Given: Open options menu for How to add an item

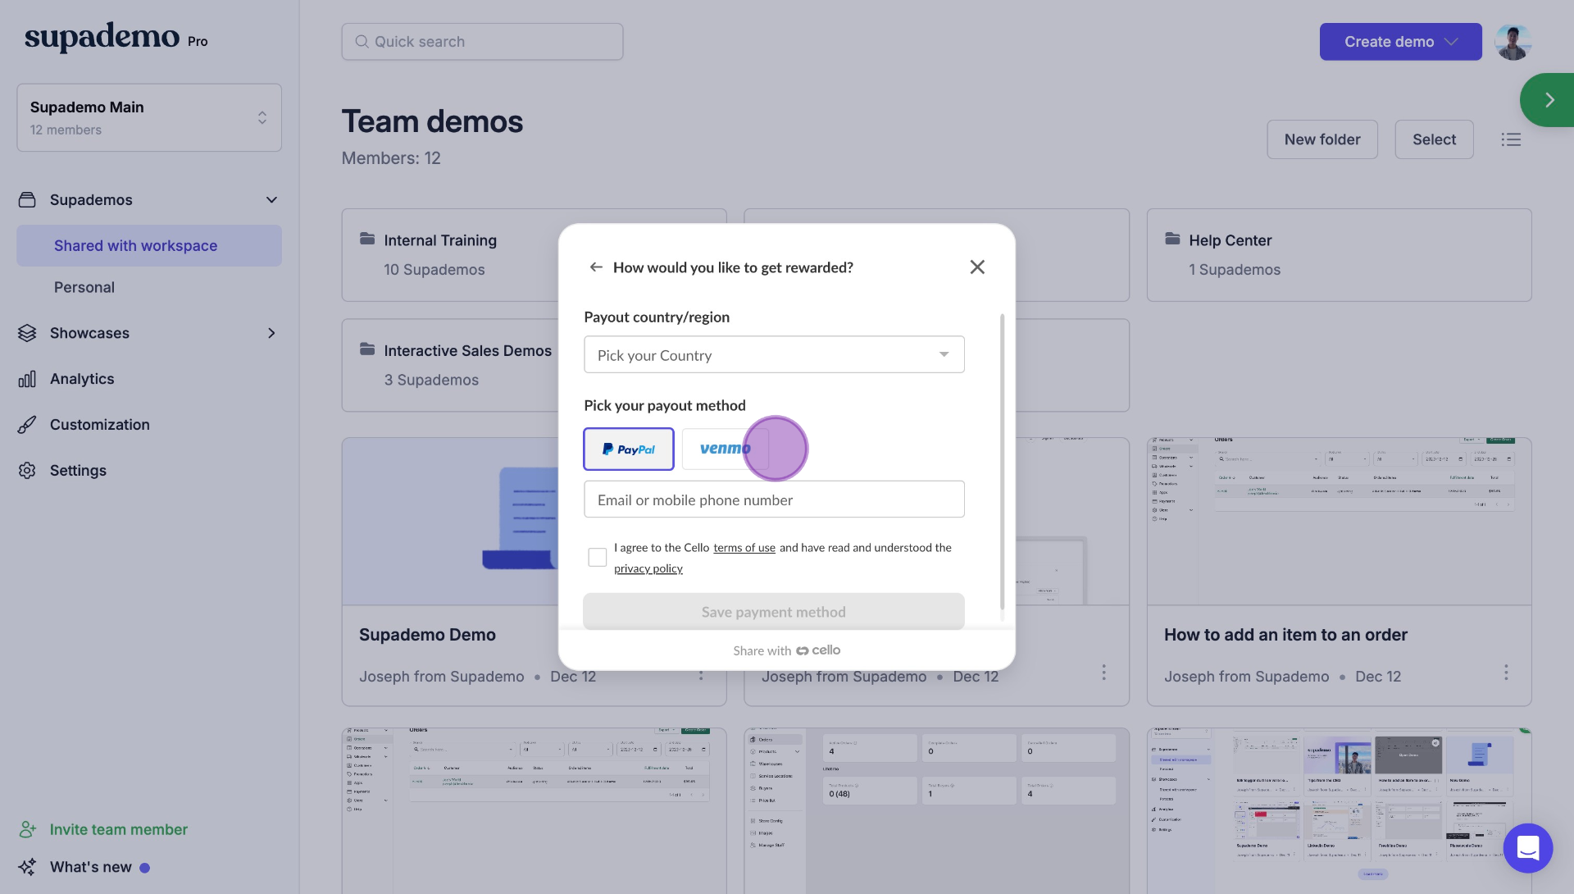Looking at the screenshot, I should (1506, 673).
